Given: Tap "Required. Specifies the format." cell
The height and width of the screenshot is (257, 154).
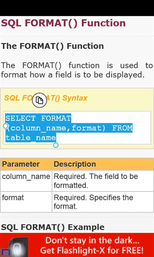Looking at the screenshot, I should pos(103,202).
